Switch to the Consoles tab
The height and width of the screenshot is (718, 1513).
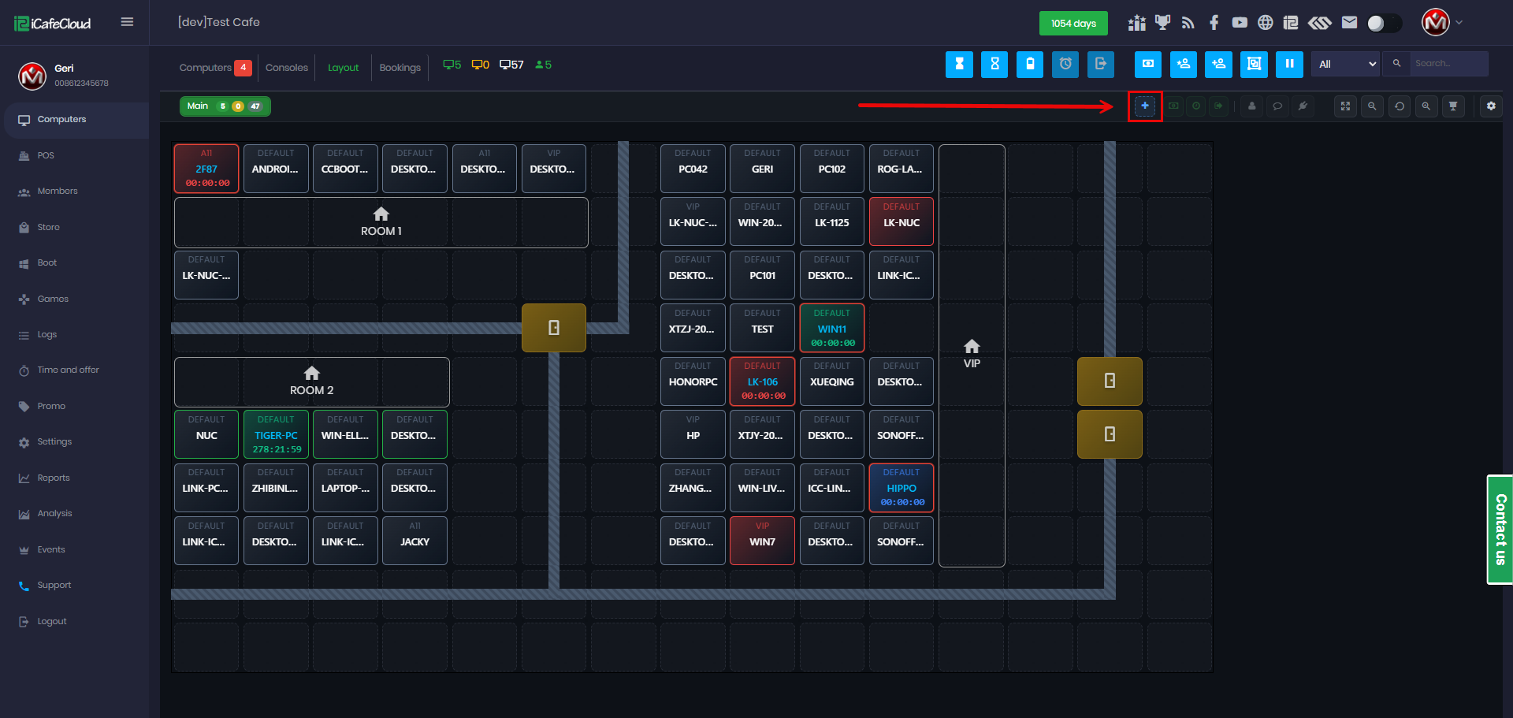[286, 68]
